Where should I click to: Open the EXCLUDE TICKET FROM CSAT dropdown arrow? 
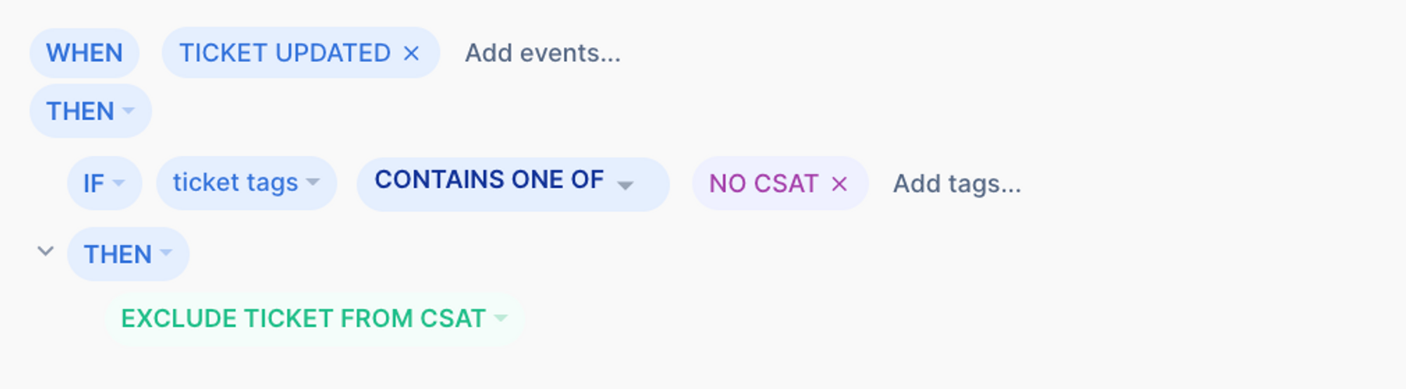click(501, 317)
